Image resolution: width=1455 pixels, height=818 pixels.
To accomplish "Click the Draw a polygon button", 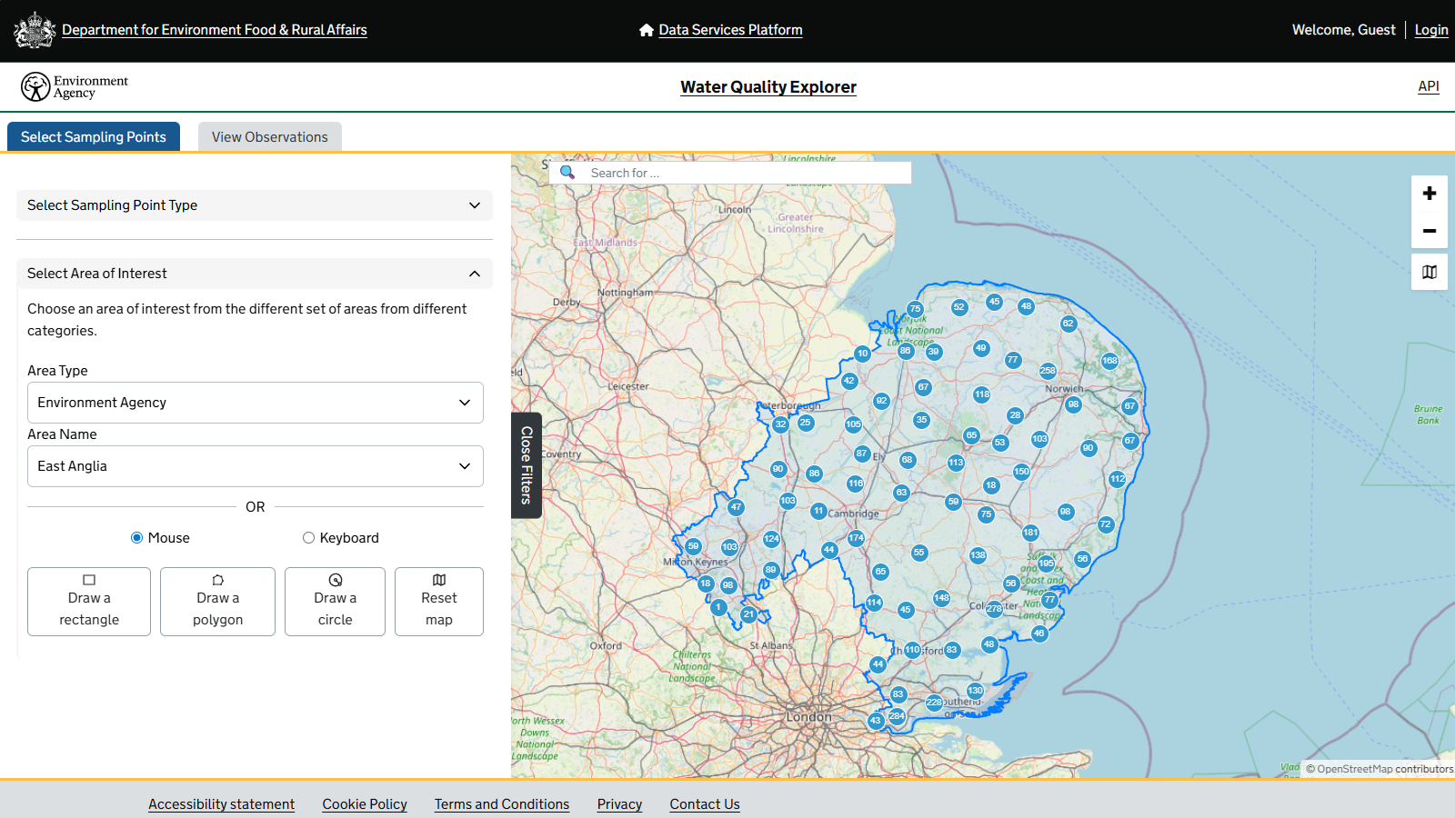I will tap(217, 602).
